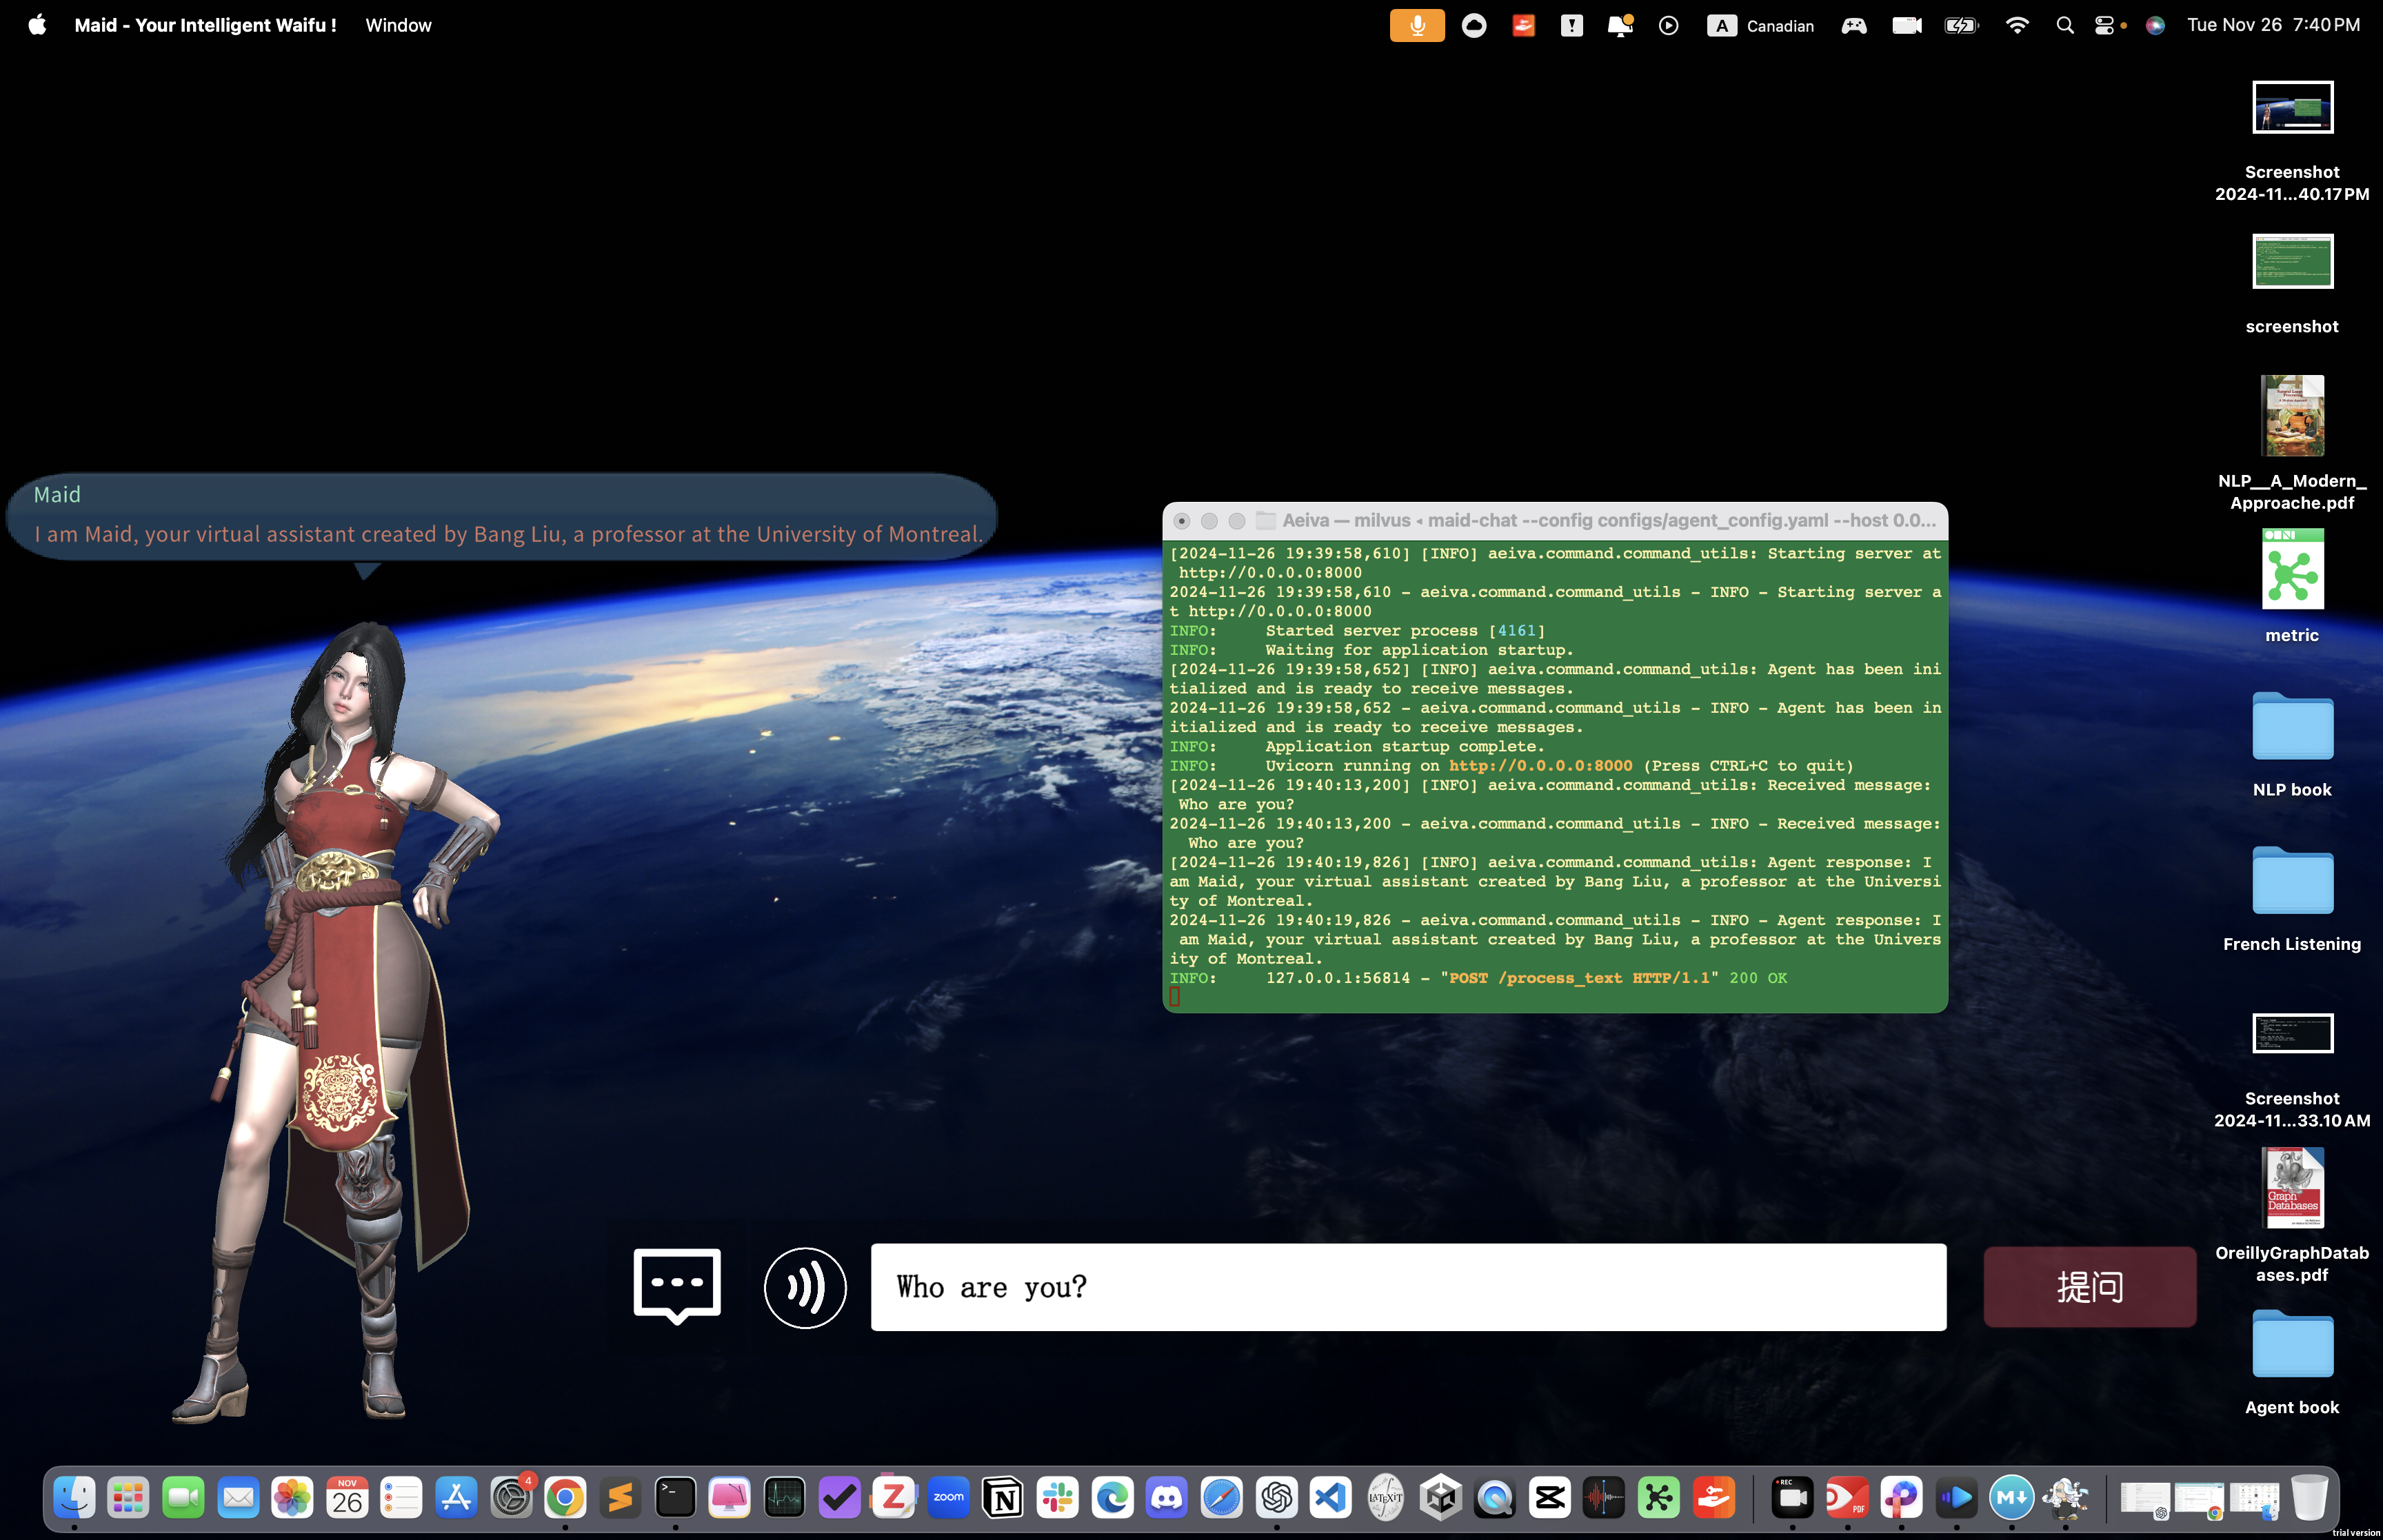
Task: Open Discord from the Dock
Action: 1166,1497
